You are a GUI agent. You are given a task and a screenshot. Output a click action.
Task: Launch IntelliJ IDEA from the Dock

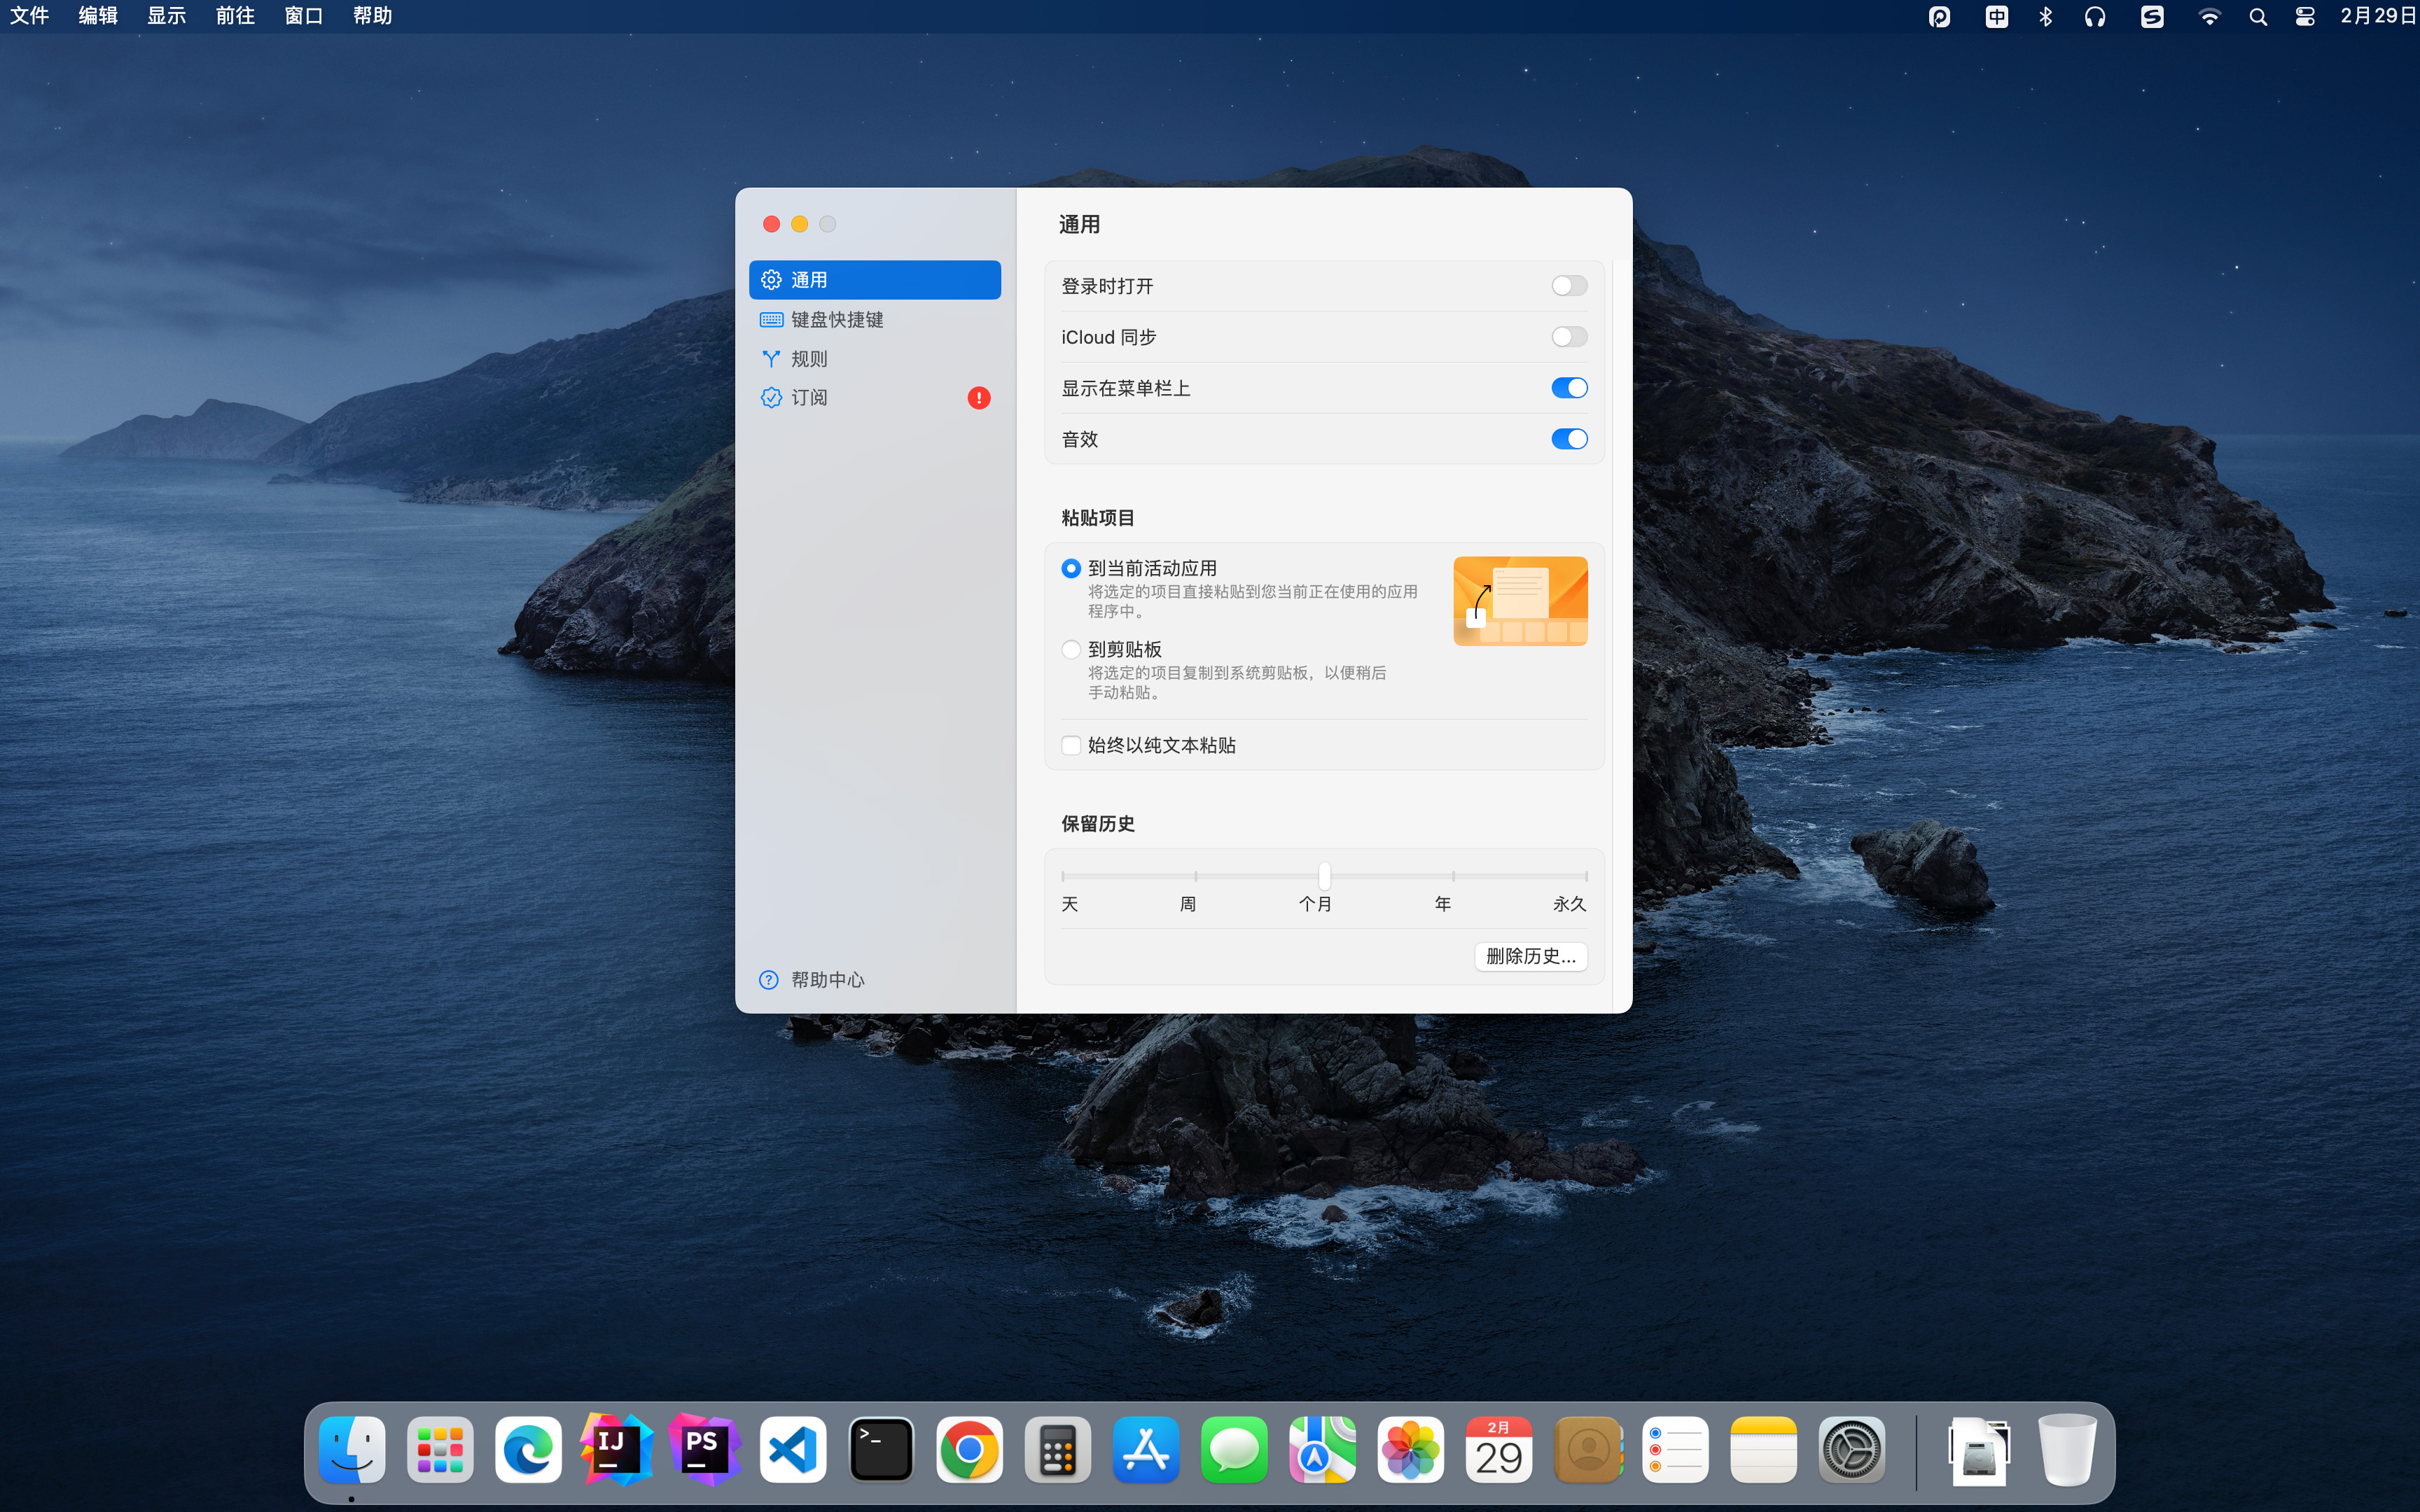616,1449
